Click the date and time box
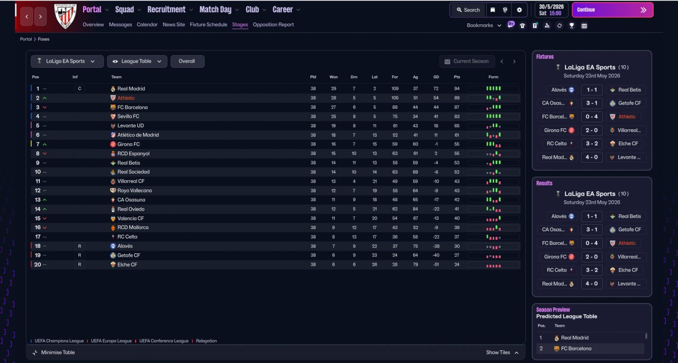This screenshot has height=363, width=678. click(551, 10)
